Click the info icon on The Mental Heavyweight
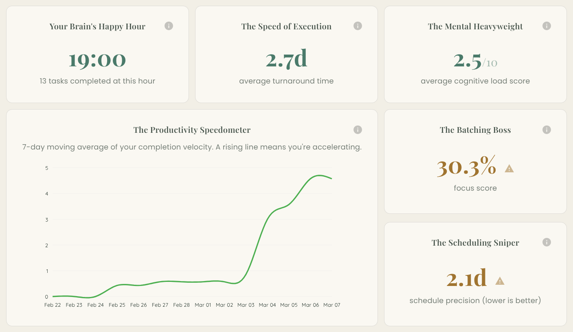This screenshot has width=573, height=332. [547, 26]
